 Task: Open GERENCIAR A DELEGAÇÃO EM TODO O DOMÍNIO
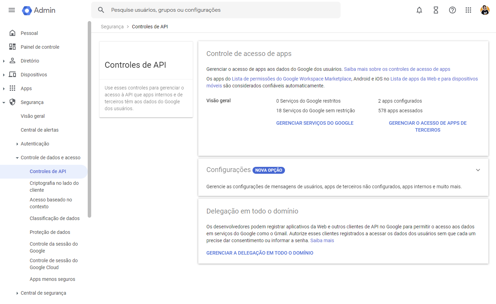pos(260,253)
